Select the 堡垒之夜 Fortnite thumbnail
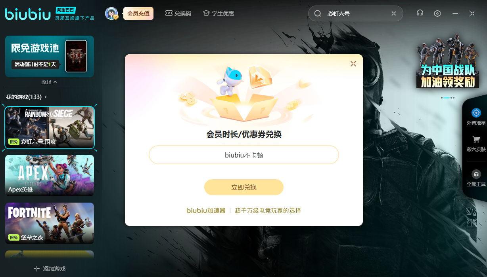Screen dimensions: 487x277 click(50, 223)
